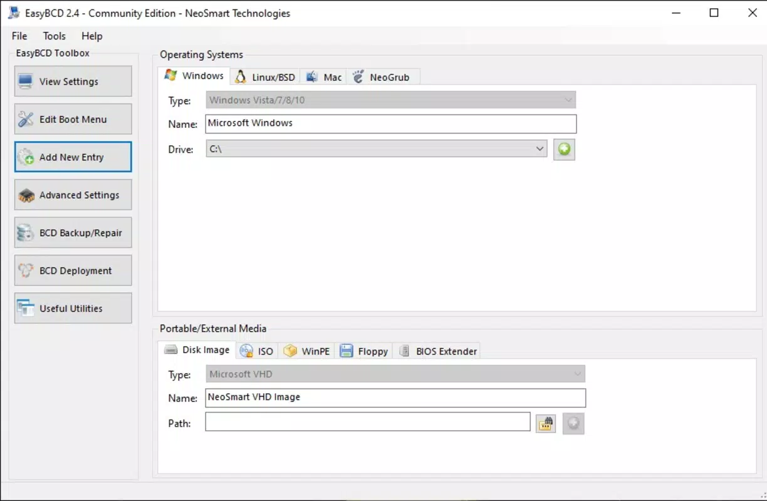Click the disk drive icon on Disk Image tab
Image resolution: width=767 pixels, height=501 pixels.
[170, 349]
